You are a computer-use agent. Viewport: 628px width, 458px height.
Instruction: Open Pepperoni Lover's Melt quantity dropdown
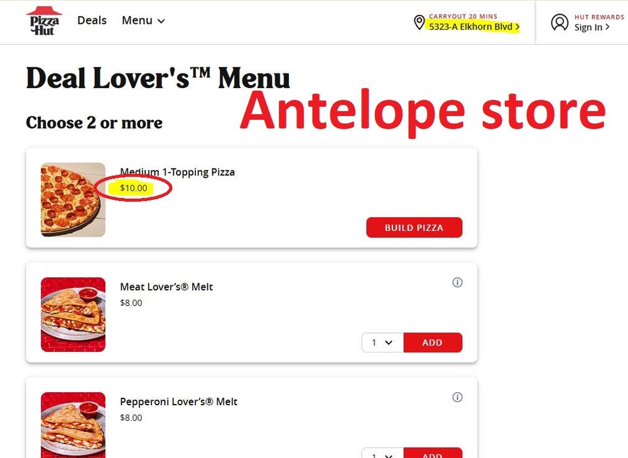tap(382, 453)
